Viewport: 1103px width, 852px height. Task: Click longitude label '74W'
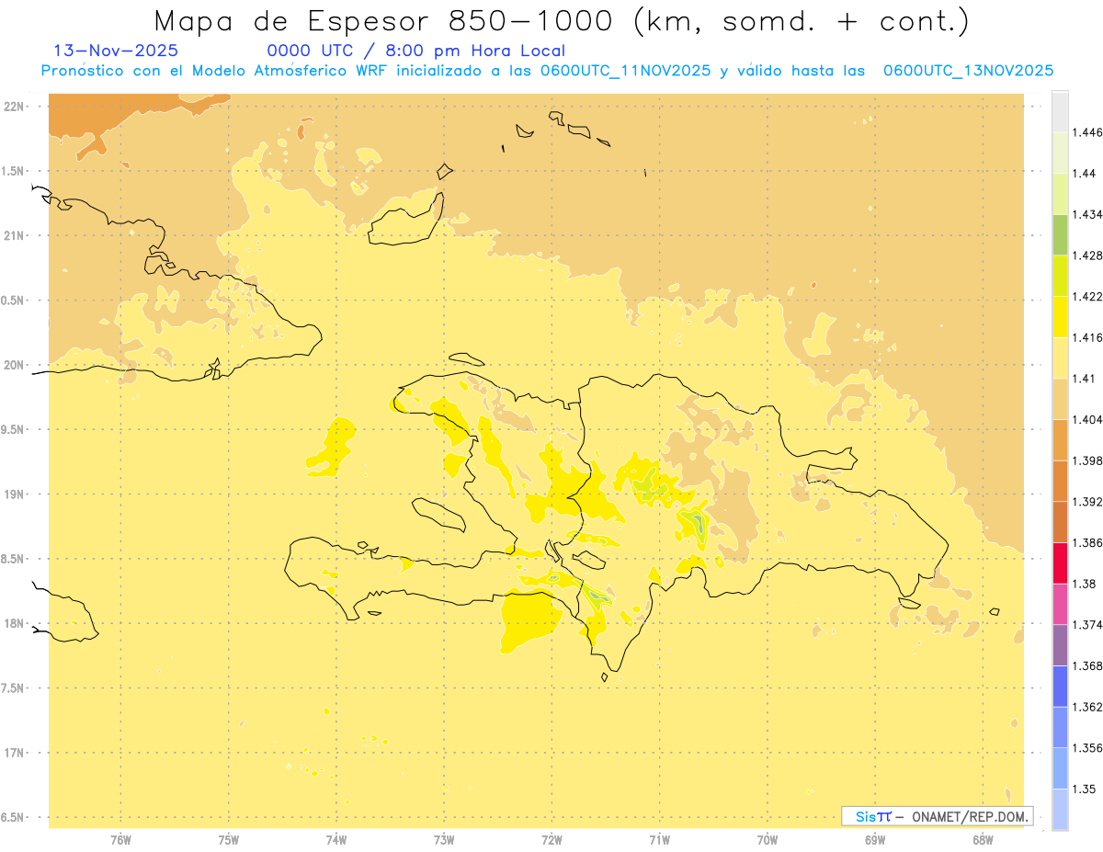point(336,840)
